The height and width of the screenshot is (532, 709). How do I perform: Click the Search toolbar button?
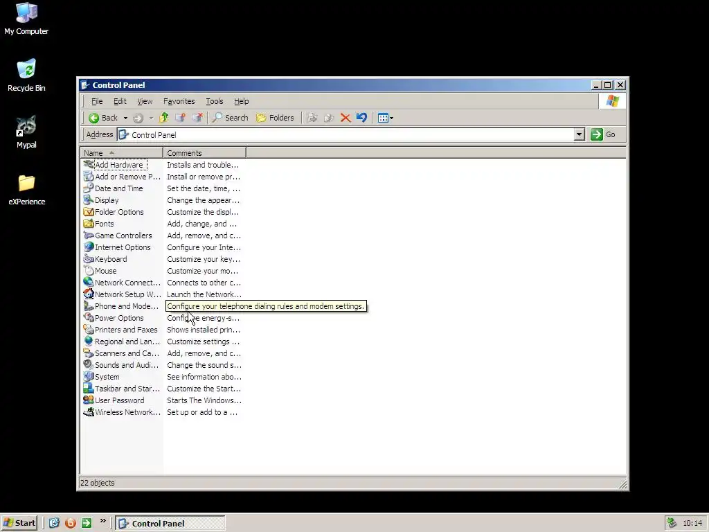(230, 118)
